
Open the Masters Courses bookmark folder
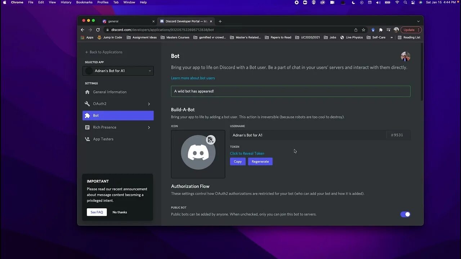175,37
